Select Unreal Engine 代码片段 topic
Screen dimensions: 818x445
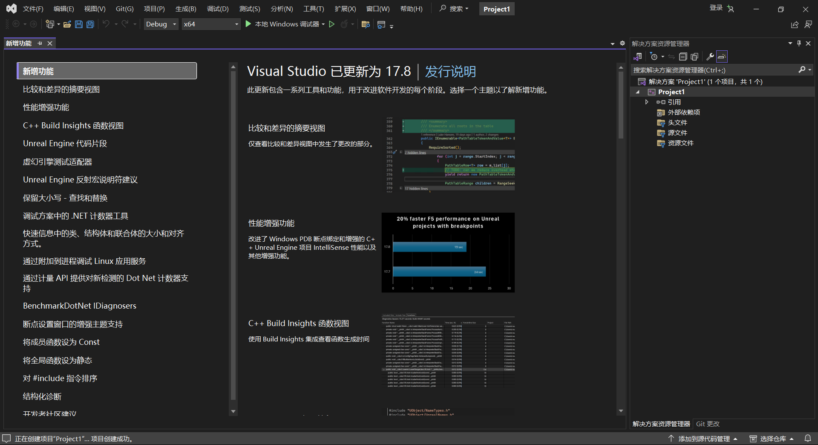65,144
